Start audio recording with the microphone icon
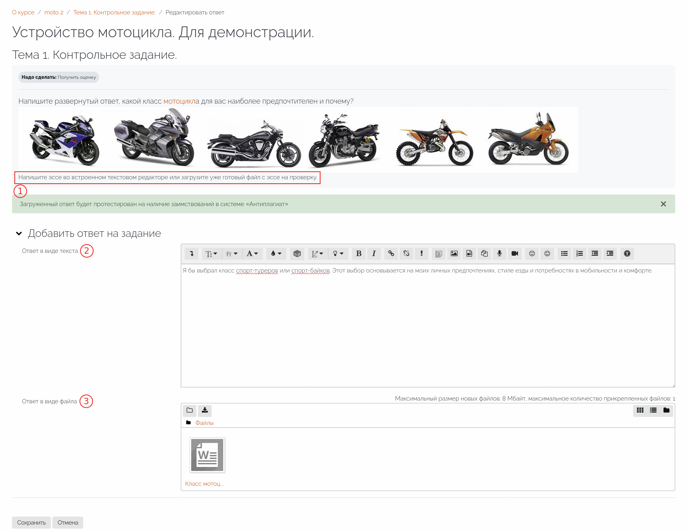 (499, 254)
